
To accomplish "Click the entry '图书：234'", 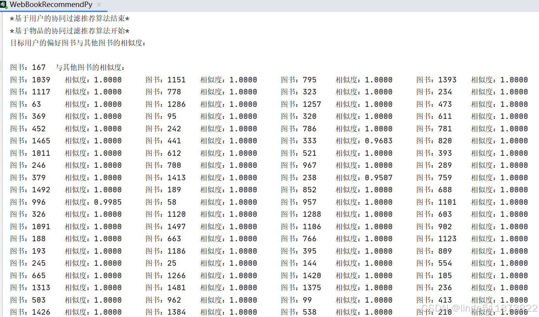I will coord(434,92).
